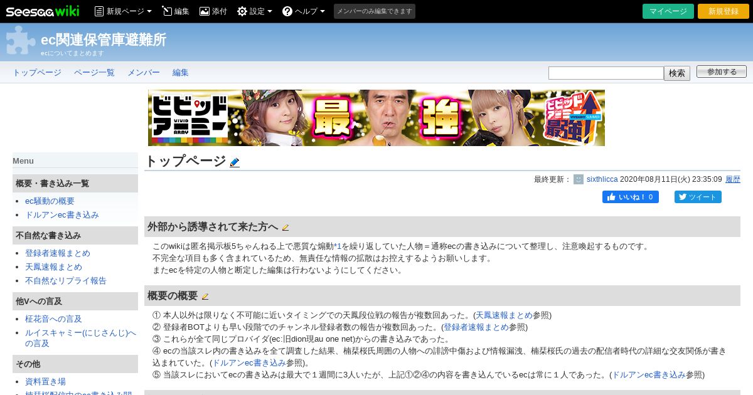Viewport: 753px width, 395px height.
Task: Open 資料置き場 in sidebar
Action: coord(45,382)
